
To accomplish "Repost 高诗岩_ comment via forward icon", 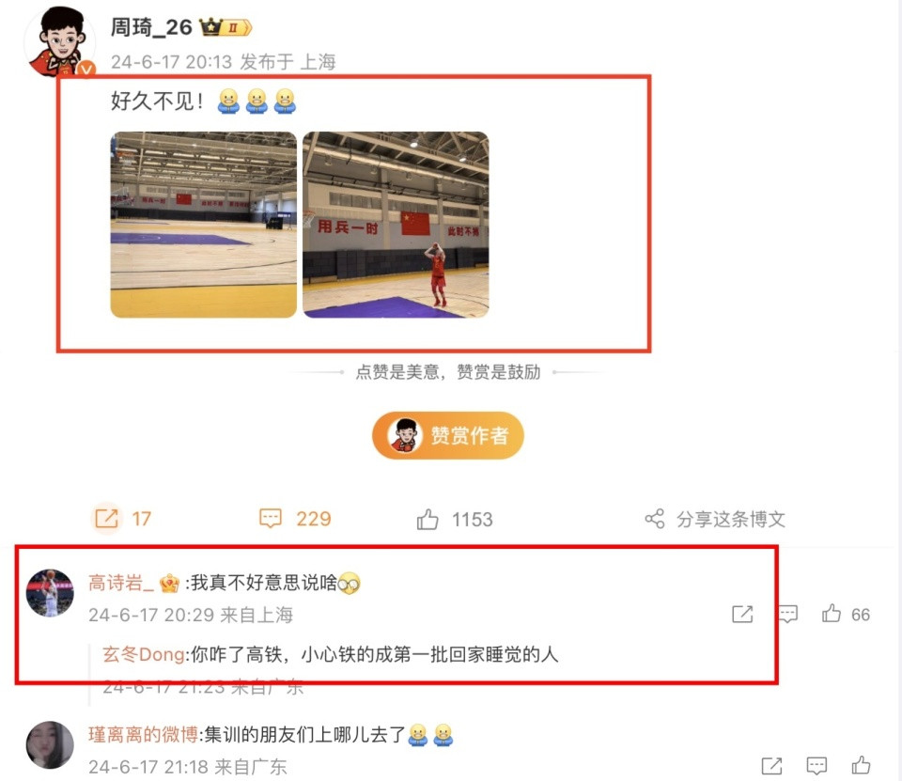I will pos(742,614).
